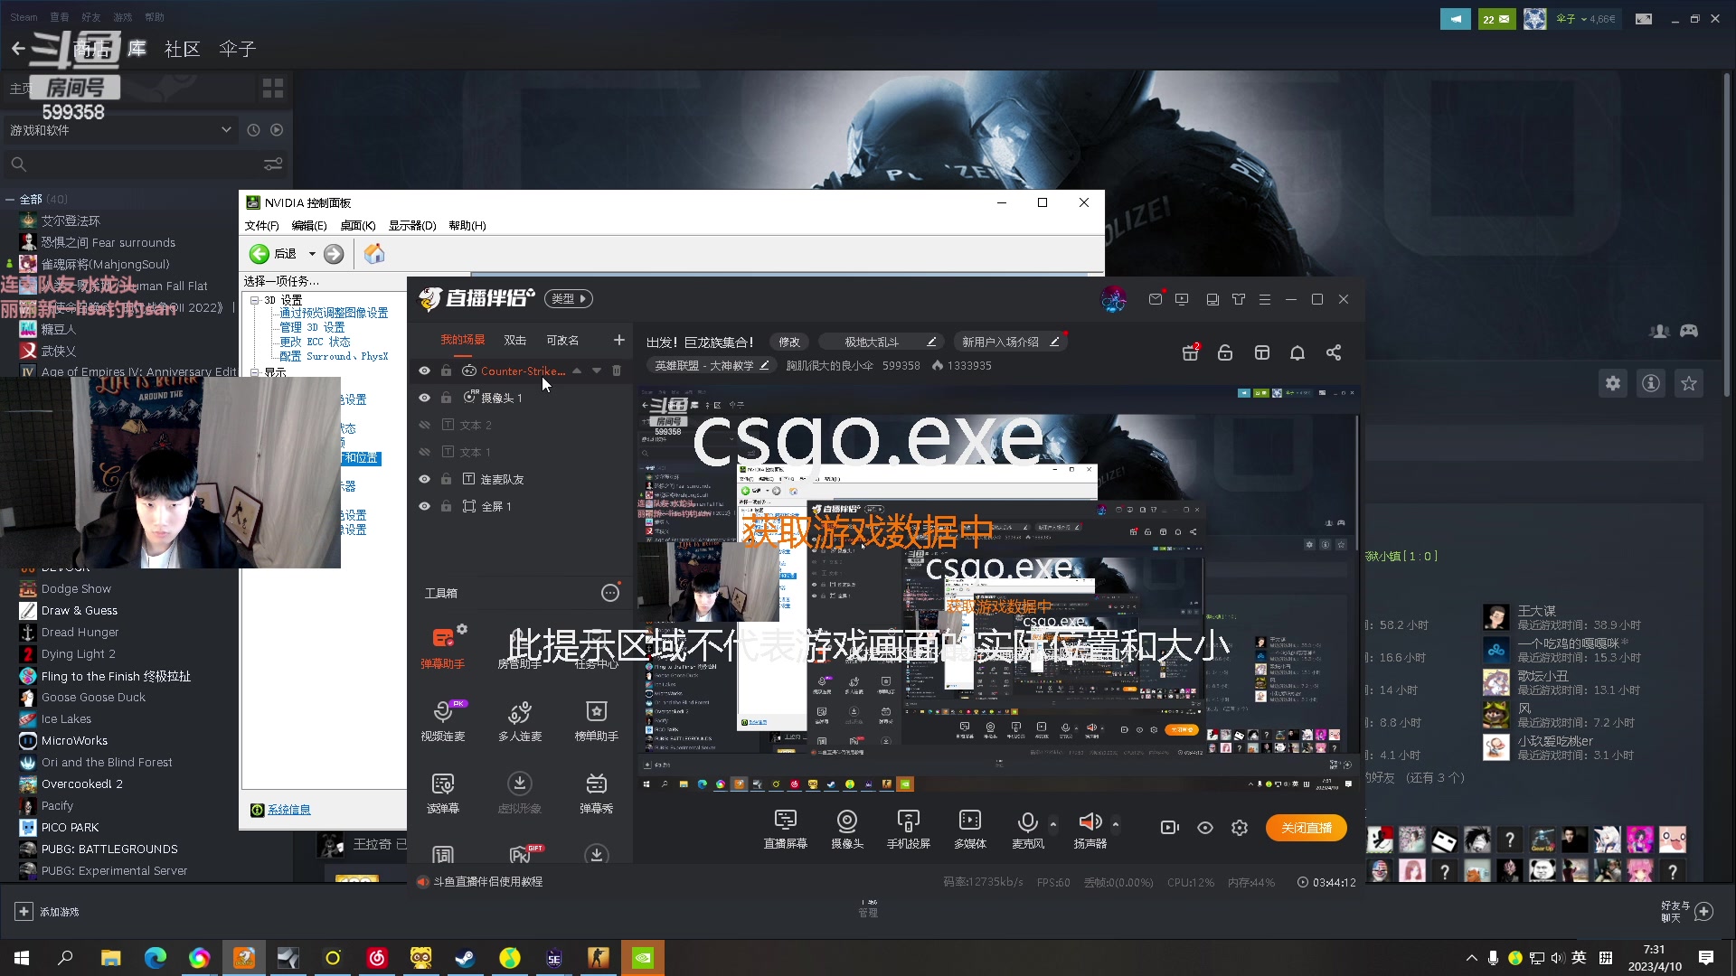The width and height of the screenshot is (1736, 976).
Task: Open the 视频连麦 video co-stream tool
Action: tap(442, 720)
